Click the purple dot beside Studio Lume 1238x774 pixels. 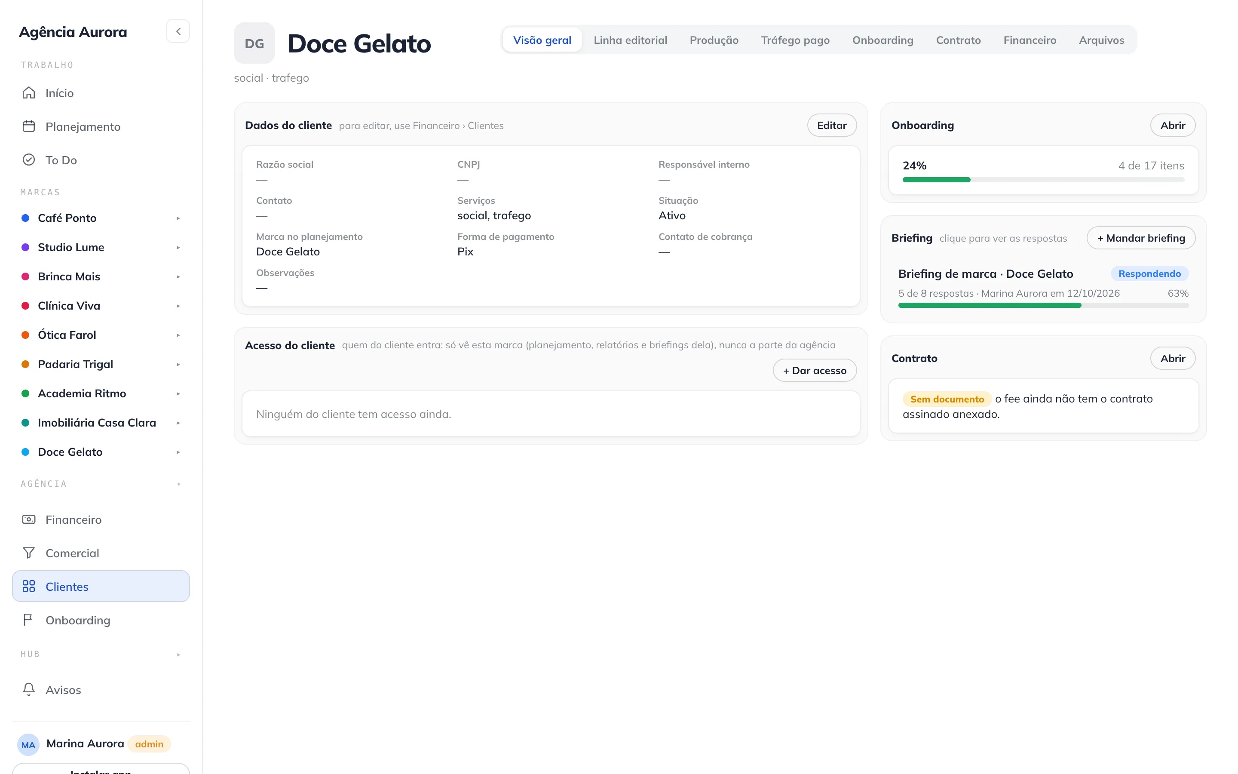click(x=25, y=247)
